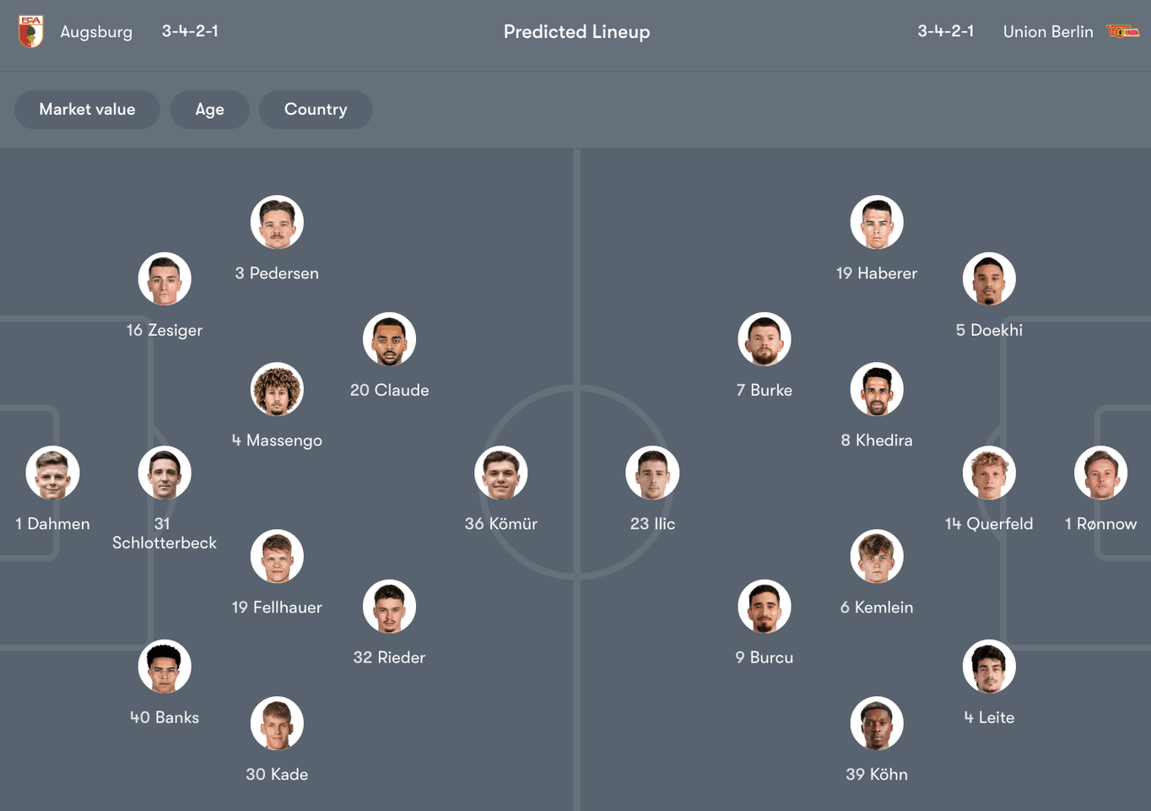This screenshot has width=1151, height=811.
Task: Click striker Kade's player photo
Action: point(277,723)
